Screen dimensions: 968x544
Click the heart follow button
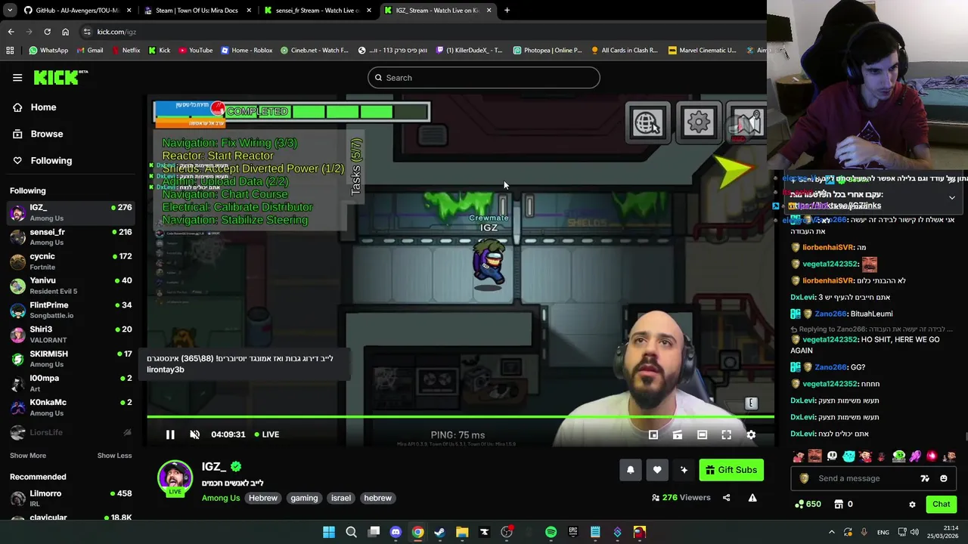[657, 470]
